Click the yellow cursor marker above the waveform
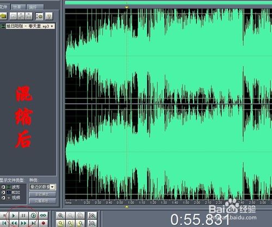Screen dimensions: 272x227 click(127, 7)
